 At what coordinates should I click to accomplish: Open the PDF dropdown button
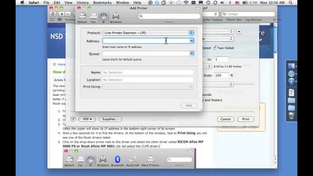(x=87, y=119)
